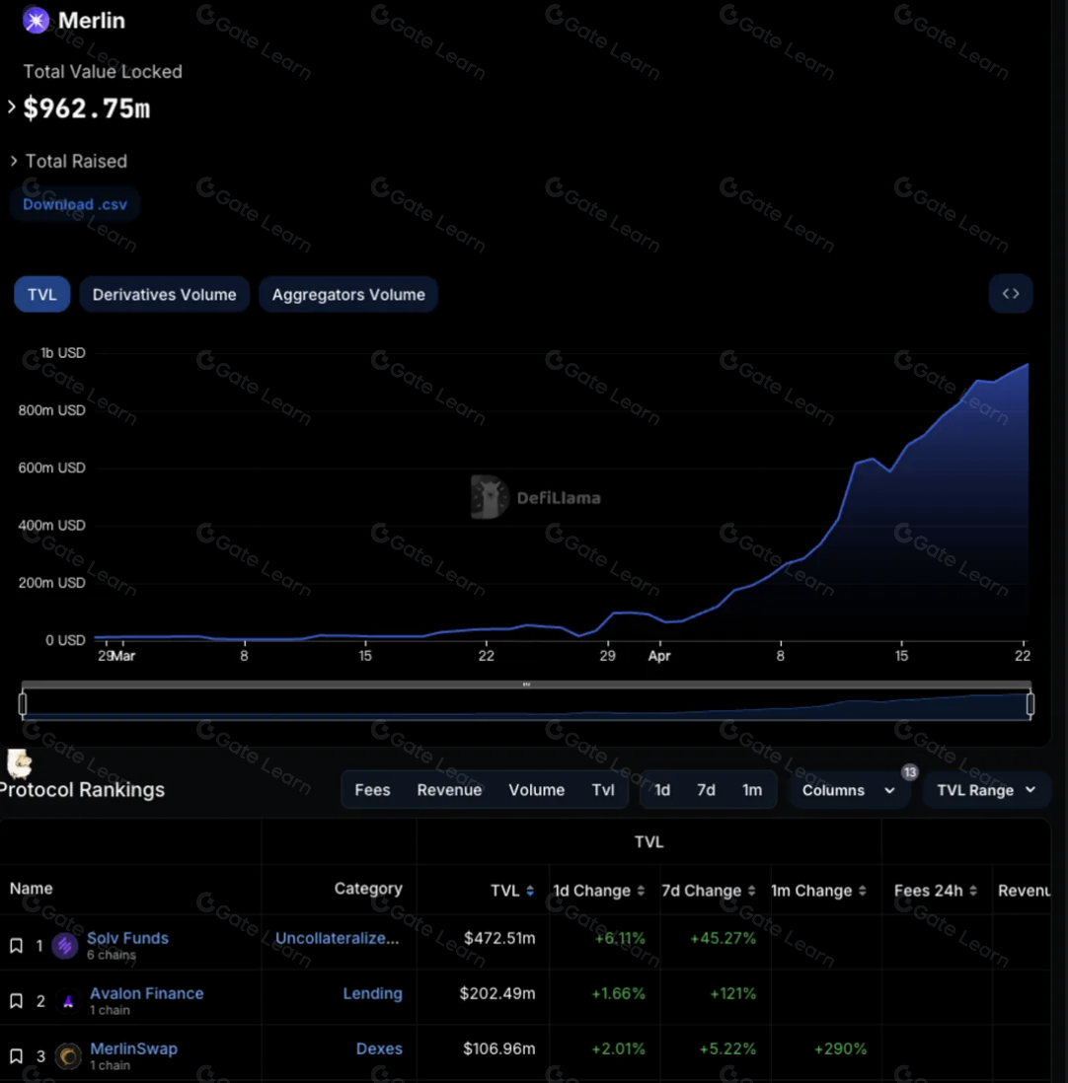
Task: Open the embed chart code icon
Action: (x=1011, y=294)
